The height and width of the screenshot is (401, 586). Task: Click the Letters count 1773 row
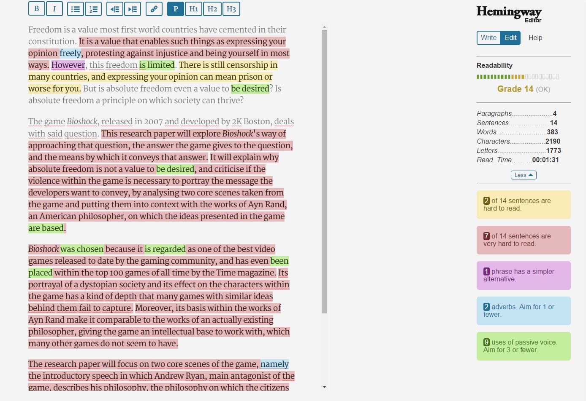(x=519, y=150)
